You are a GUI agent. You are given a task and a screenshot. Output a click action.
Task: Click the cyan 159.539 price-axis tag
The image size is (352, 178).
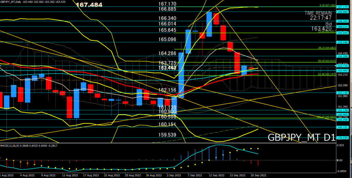point(343,138)
